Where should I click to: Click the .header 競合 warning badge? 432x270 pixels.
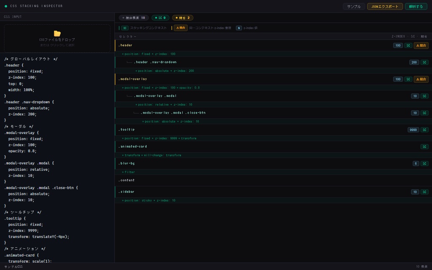421,46
